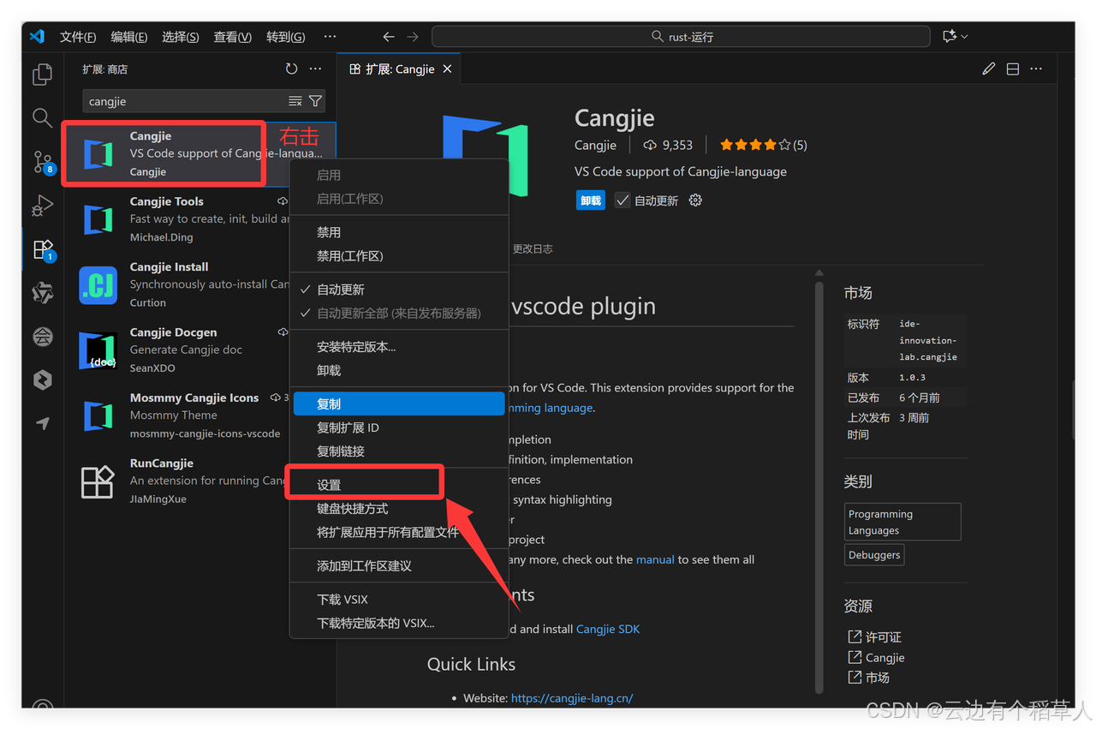Select 复制 in the context menu
Image resolution: width=1096 pixels, height=729 pixels.
pyautogui.click(x=399, y=403)
